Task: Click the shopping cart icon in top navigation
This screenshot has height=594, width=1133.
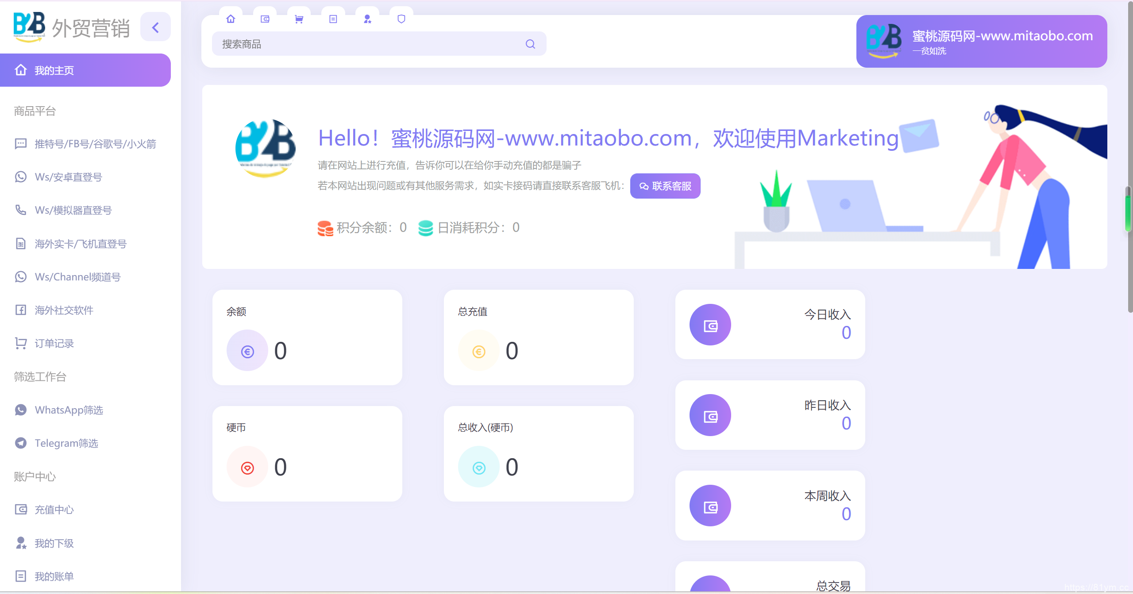Action: (299, 19)
